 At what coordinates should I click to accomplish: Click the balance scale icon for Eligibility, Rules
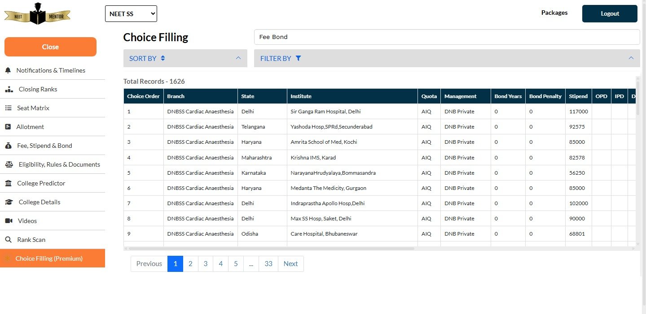click(x=9, y=164)
